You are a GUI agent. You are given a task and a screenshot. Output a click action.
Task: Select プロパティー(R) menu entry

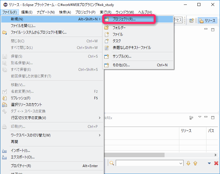[52, 166]
